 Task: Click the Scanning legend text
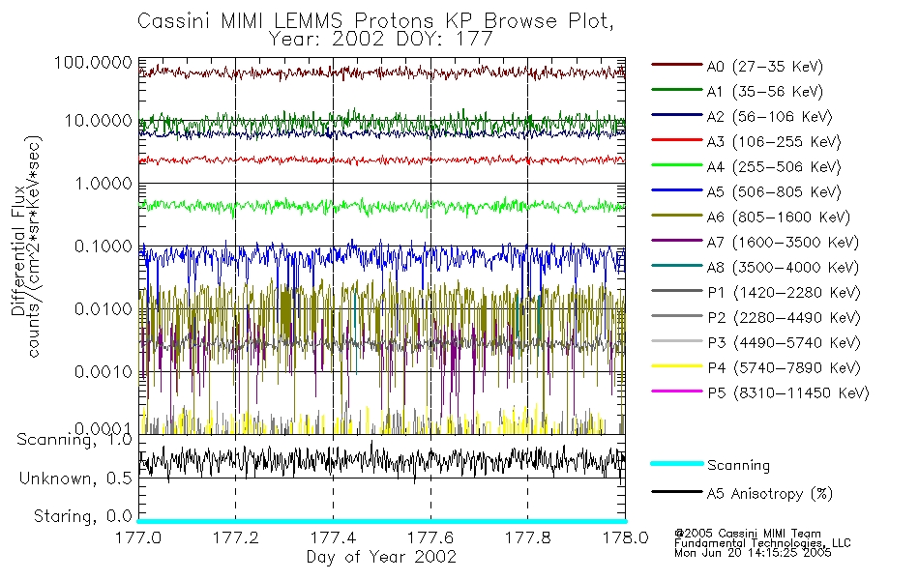tap(738, 465)
